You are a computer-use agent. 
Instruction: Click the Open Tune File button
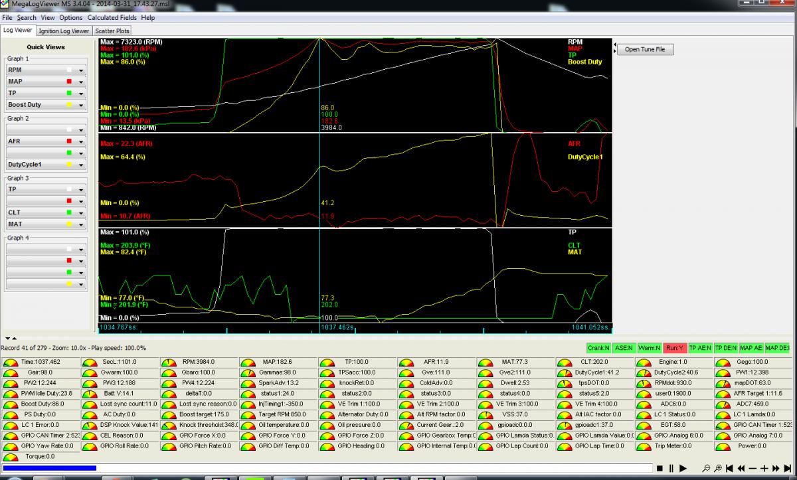click(x=645, y=49)
